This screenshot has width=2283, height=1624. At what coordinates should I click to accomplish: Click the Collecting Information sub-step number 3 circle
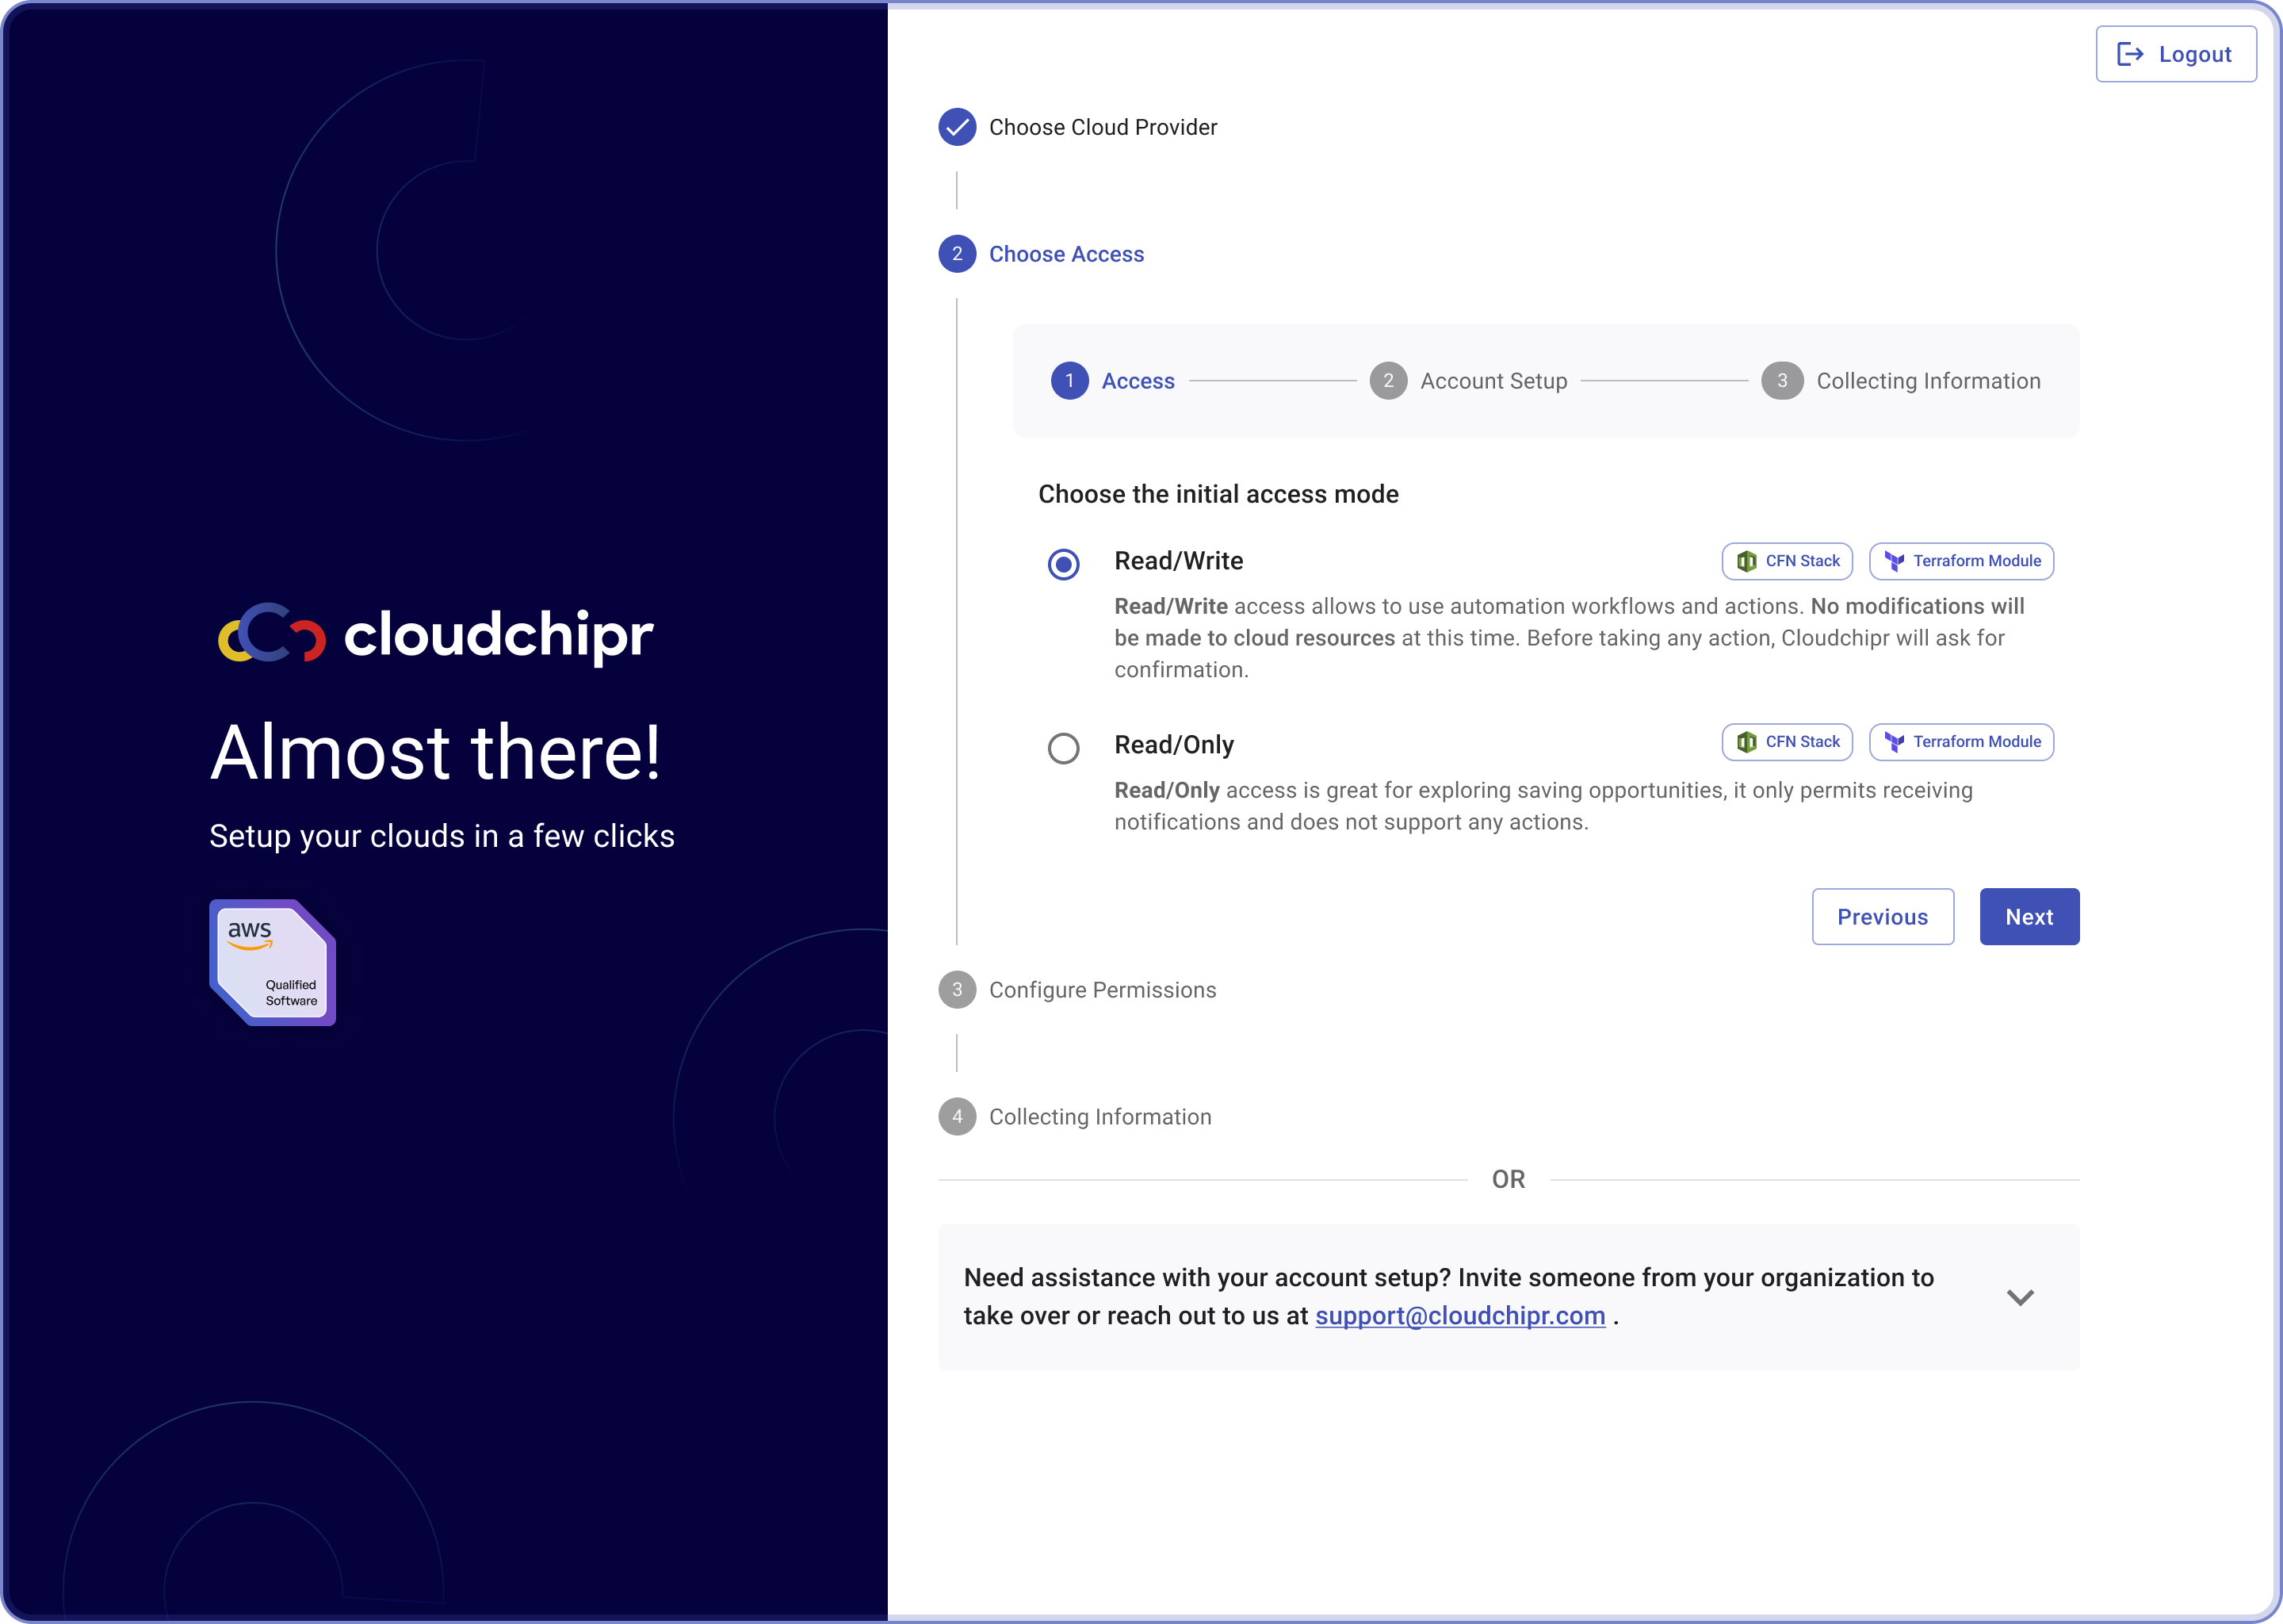(1781, 381)
